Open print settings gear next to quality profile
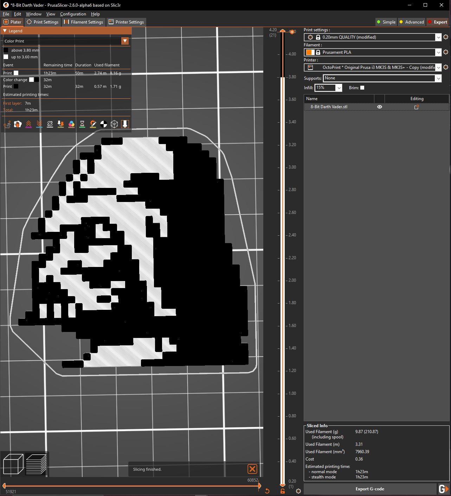451x496 pixels. (x=446, y=37)
